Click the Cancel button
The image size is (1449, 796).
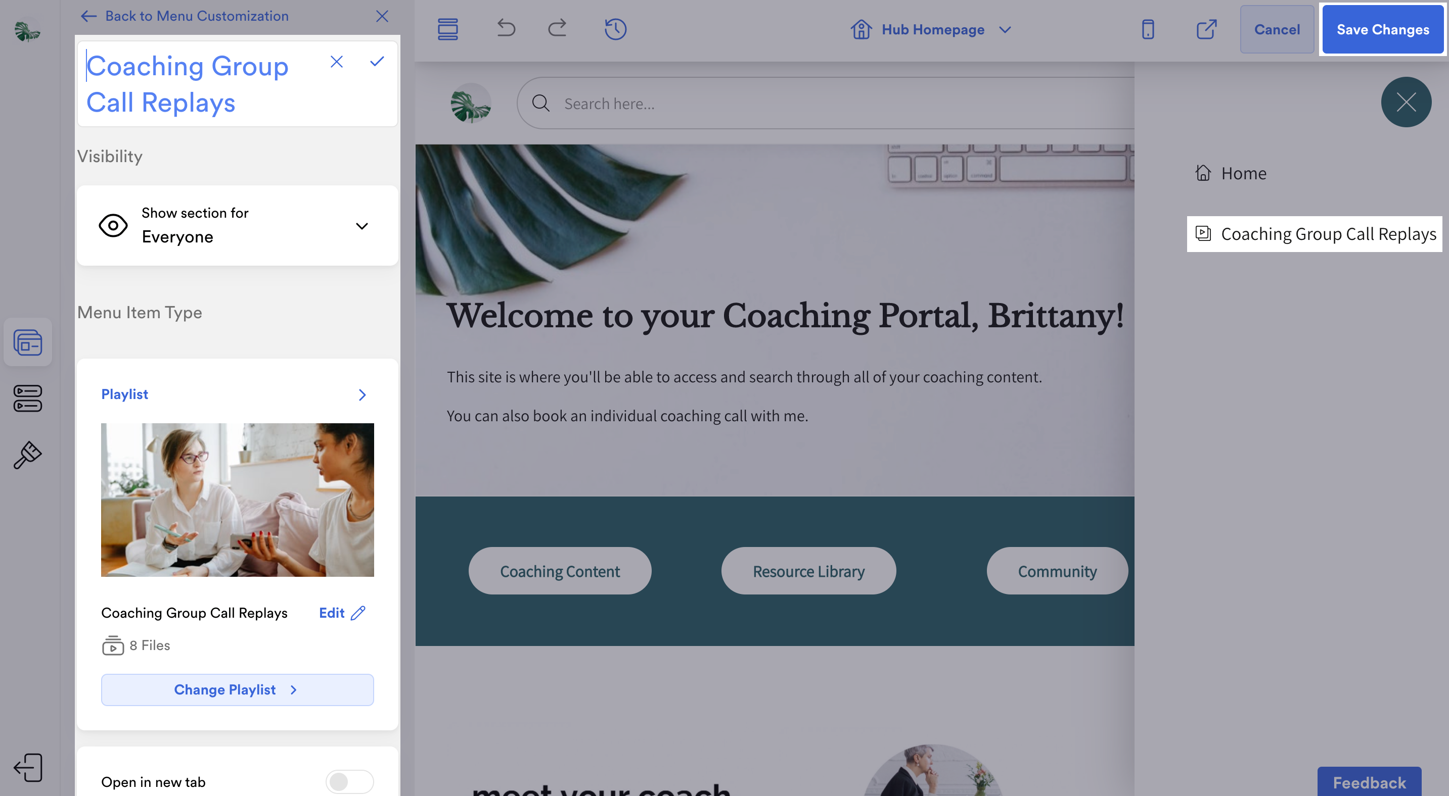1277,29
